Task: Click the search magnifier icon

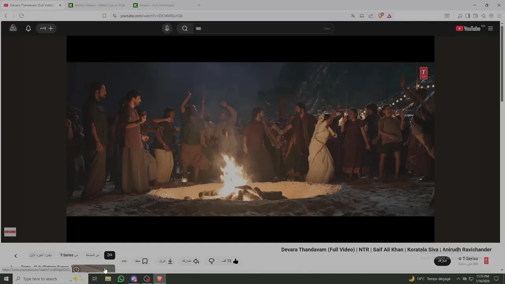Action: tap(185, 28)
